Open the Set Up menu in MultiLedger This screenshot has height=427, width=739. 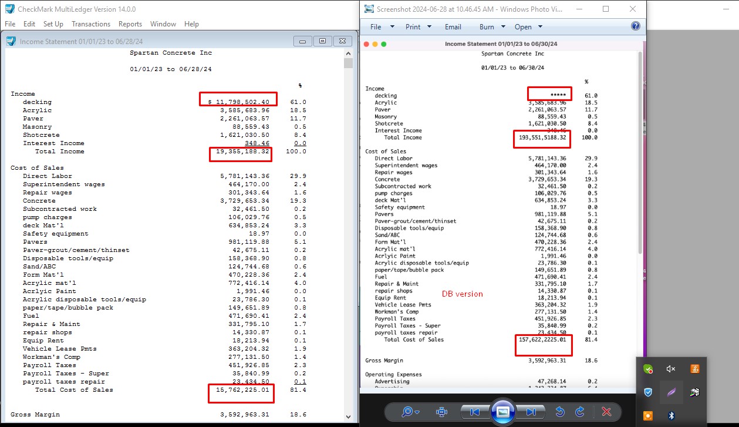tap(53, 24)
